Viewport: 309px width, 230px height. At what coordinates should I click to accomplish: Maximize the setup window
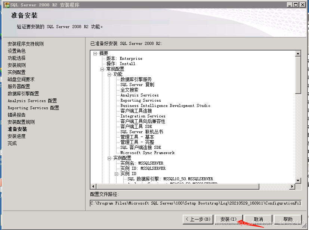point(296,5)
